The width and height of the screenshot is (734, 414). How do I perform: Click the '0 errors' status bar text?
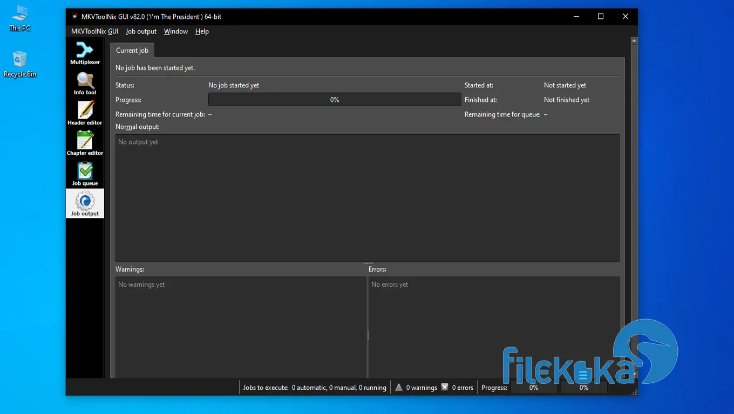(x=463, y=388)
